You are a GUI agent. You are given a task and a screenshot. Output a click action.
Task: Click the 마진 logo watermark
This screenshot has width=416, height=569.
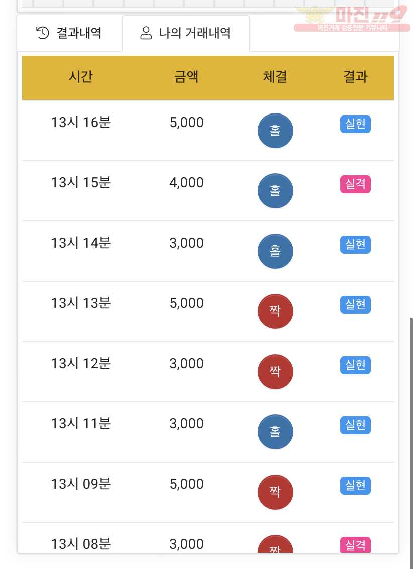coord(352,18)
